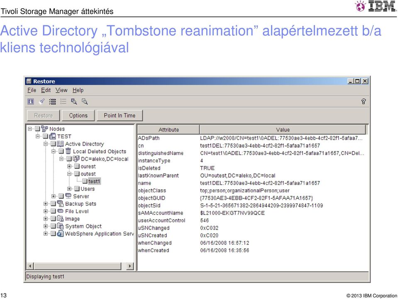This screenshot has height=299, width=398.
Task: Select the isDeleted attribute row
Action: click(252, 168)
